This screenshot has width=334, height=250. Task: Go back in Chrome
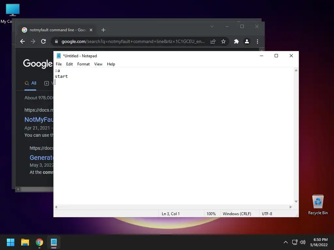tap(23, 41)
